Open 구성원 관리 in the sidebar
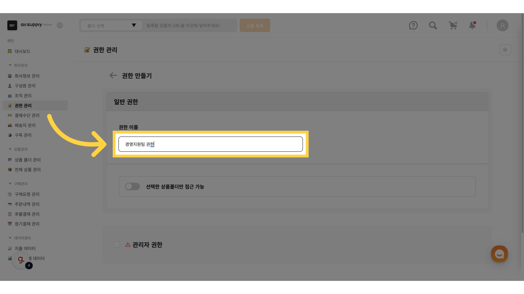The width and height of the screenshot is (524, 294). 25,86
